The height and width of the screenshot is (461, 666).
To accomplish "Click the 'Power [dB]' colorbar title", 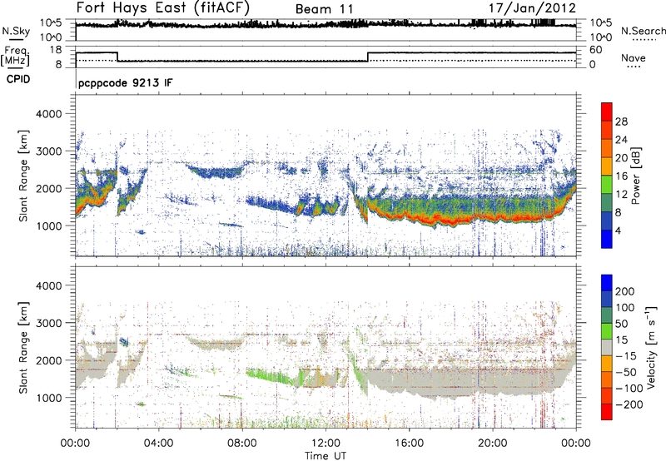I will [x=636, y=176].
